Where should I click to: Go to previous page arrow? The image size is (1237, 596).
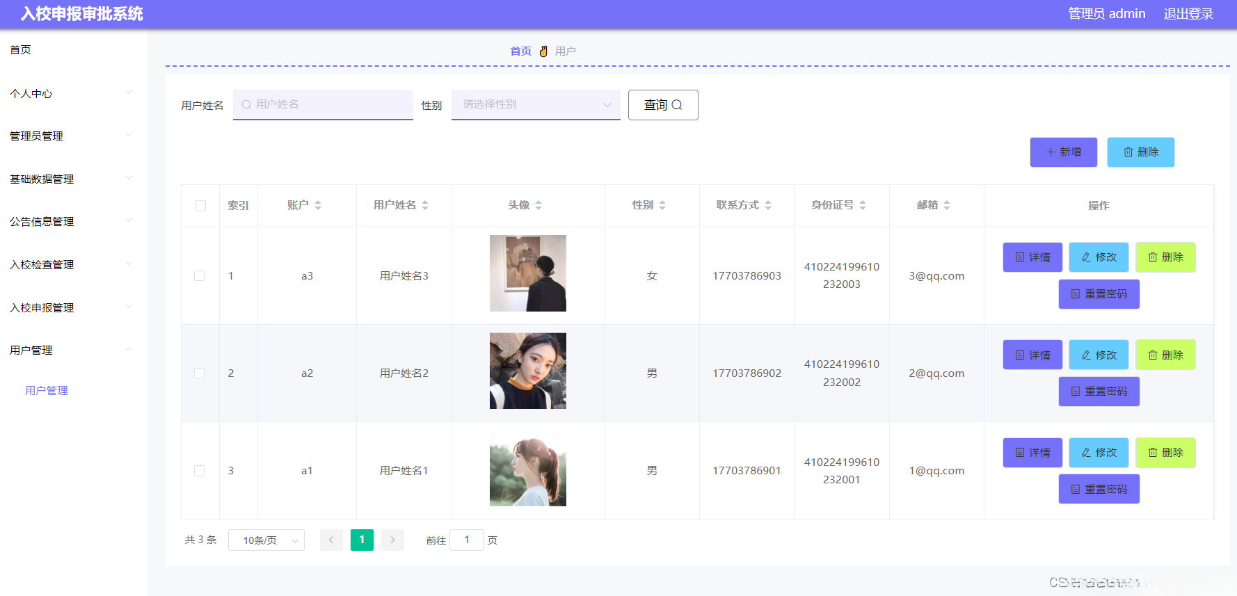click(331, 540)
